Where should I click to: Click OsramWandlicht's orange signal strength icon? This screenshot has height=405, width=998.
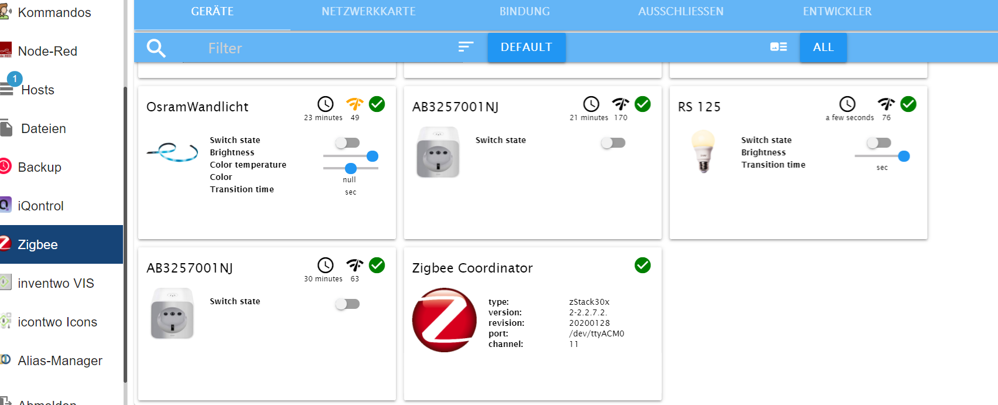click(x=355, y=104)
